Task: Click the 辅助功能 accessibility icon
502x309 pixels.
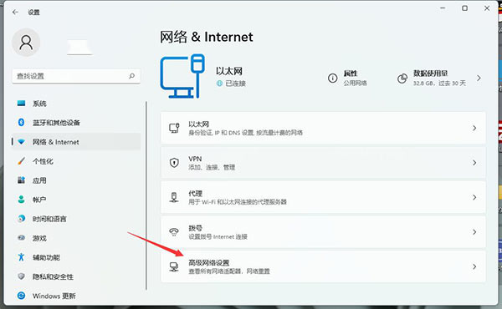Action: click(x=21, y=257)
